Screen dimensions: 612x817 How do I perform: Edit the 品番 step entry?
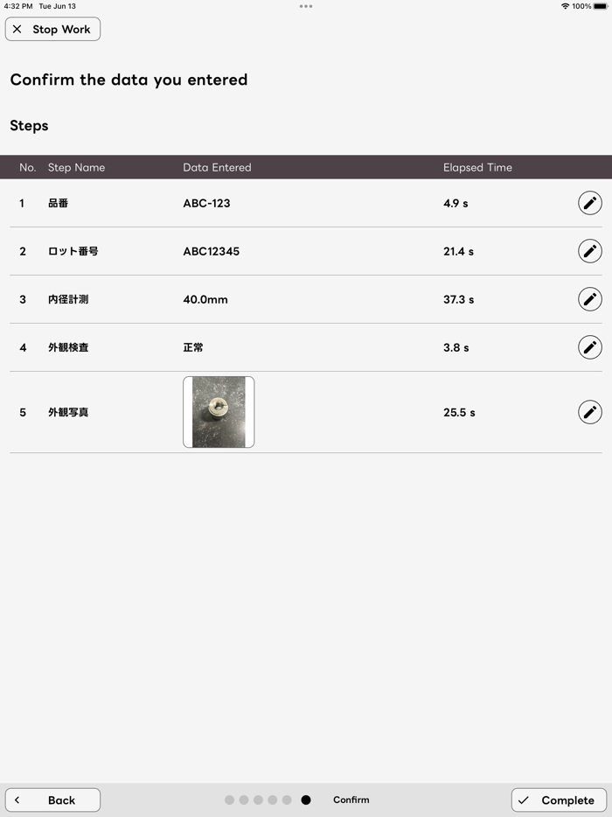(590, 203)
